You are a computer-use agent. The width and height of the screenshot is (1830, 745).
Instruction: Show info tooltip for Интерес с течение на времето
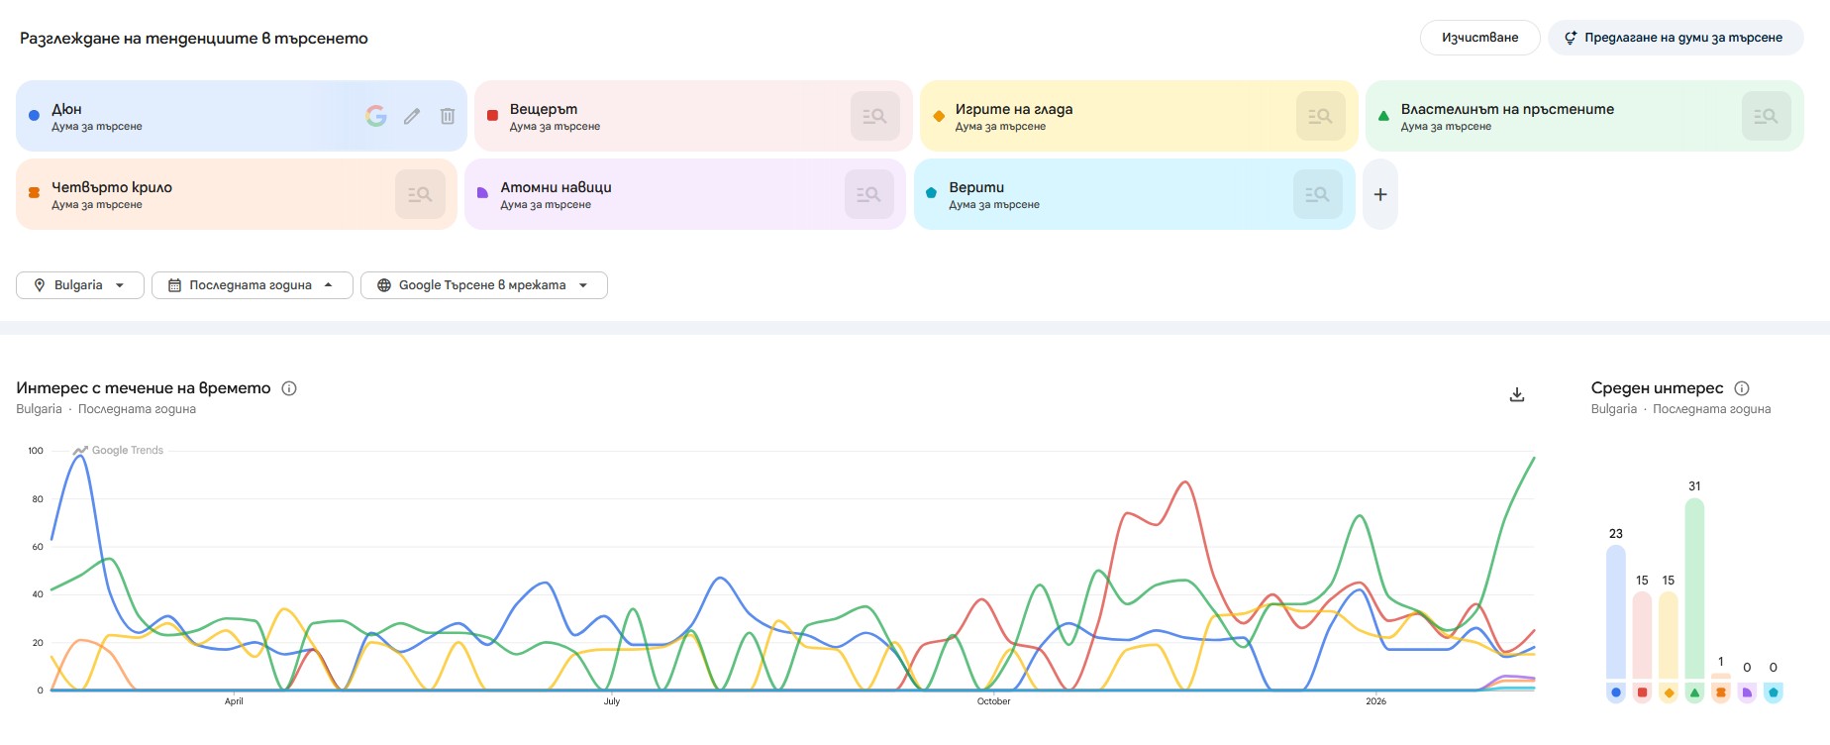[289, 388]
